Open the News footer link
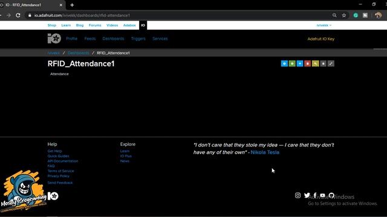Screen dimensions: 387x217 point(125,161)
